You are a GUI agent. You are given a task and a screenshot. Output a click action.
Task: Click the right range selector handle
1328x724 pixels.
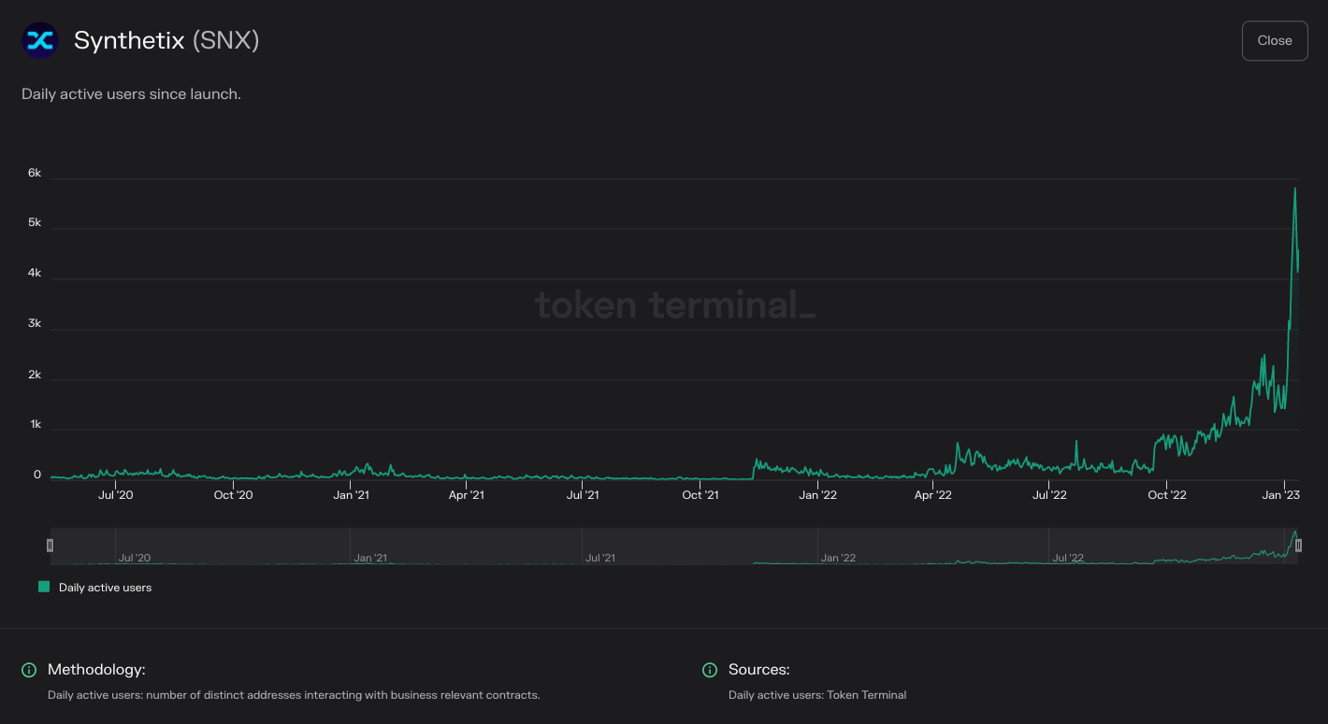tap(1299, 545)
